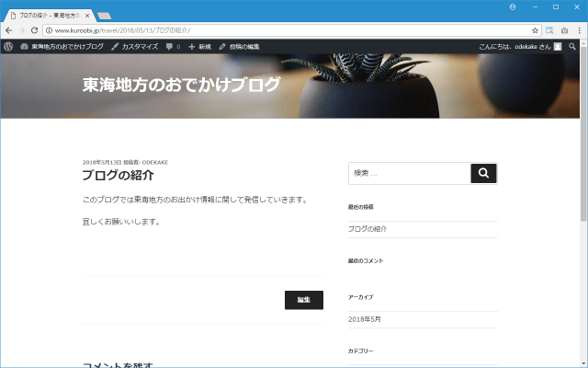Open 東海地方のおでかけブログ admin bar menu
This screenshot has width=588, height=368.
coord(62,47)
